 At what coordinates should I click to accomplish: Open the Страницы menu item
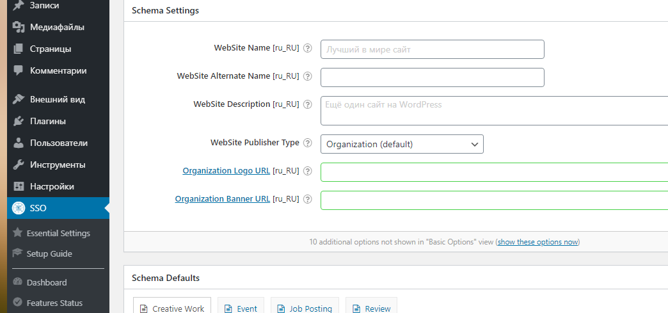[58, 49]
